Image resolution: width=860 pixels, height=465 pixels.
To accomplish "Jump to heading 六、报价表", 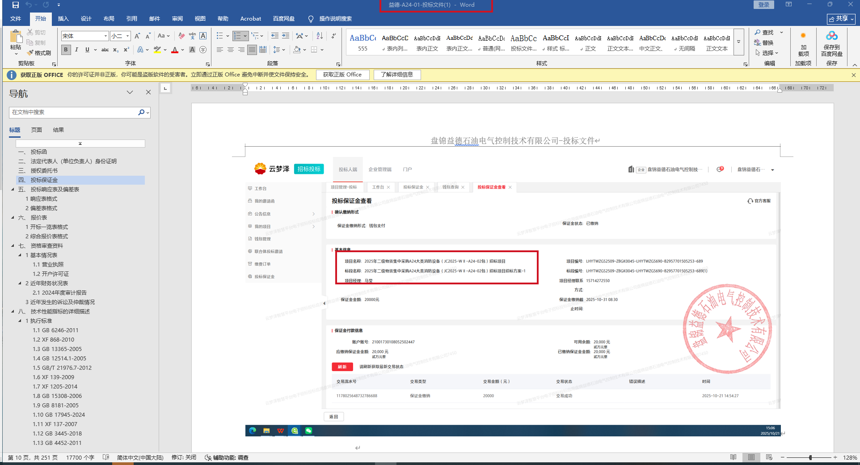I will [33, 218].
